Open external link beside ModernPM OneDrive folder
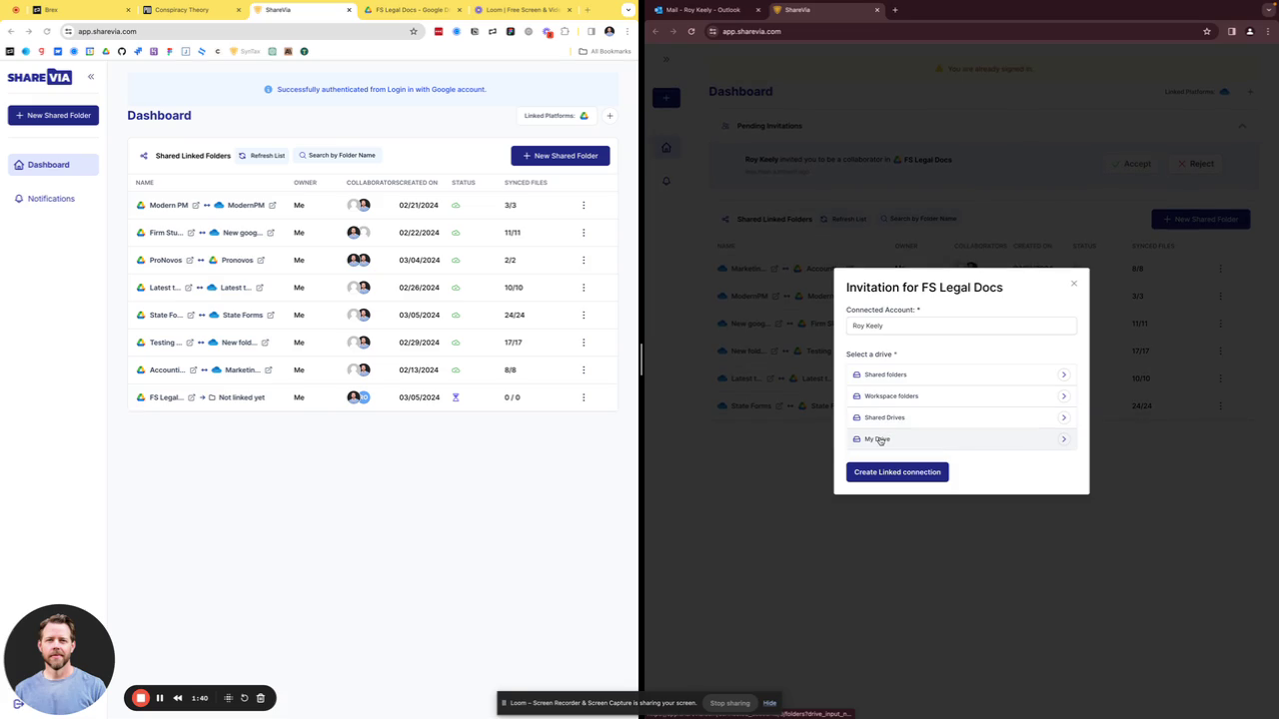The image size is (1279, 719). [x=273, y=206]
